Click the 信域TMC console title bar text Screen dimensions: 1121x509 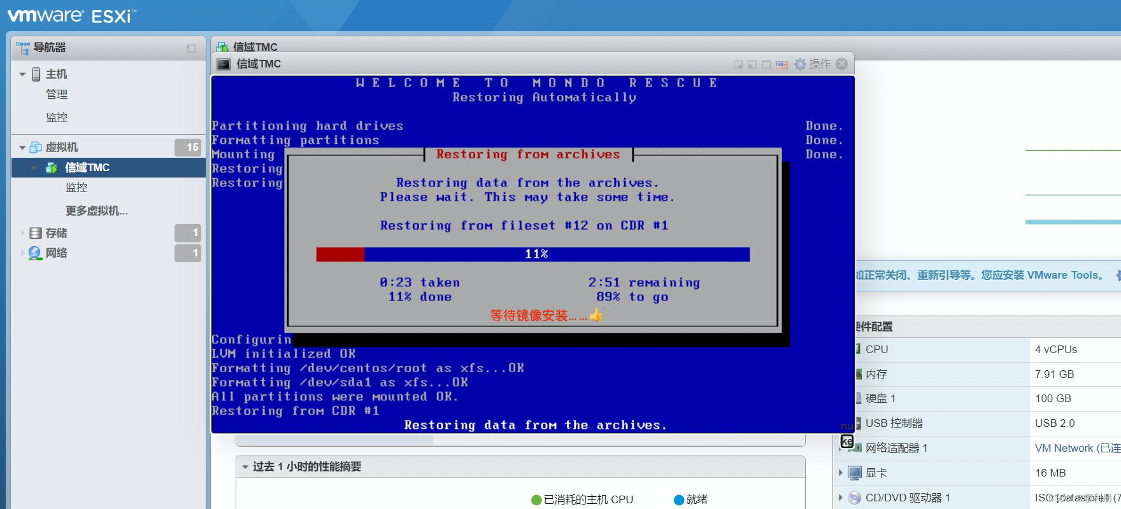point(259,64)
